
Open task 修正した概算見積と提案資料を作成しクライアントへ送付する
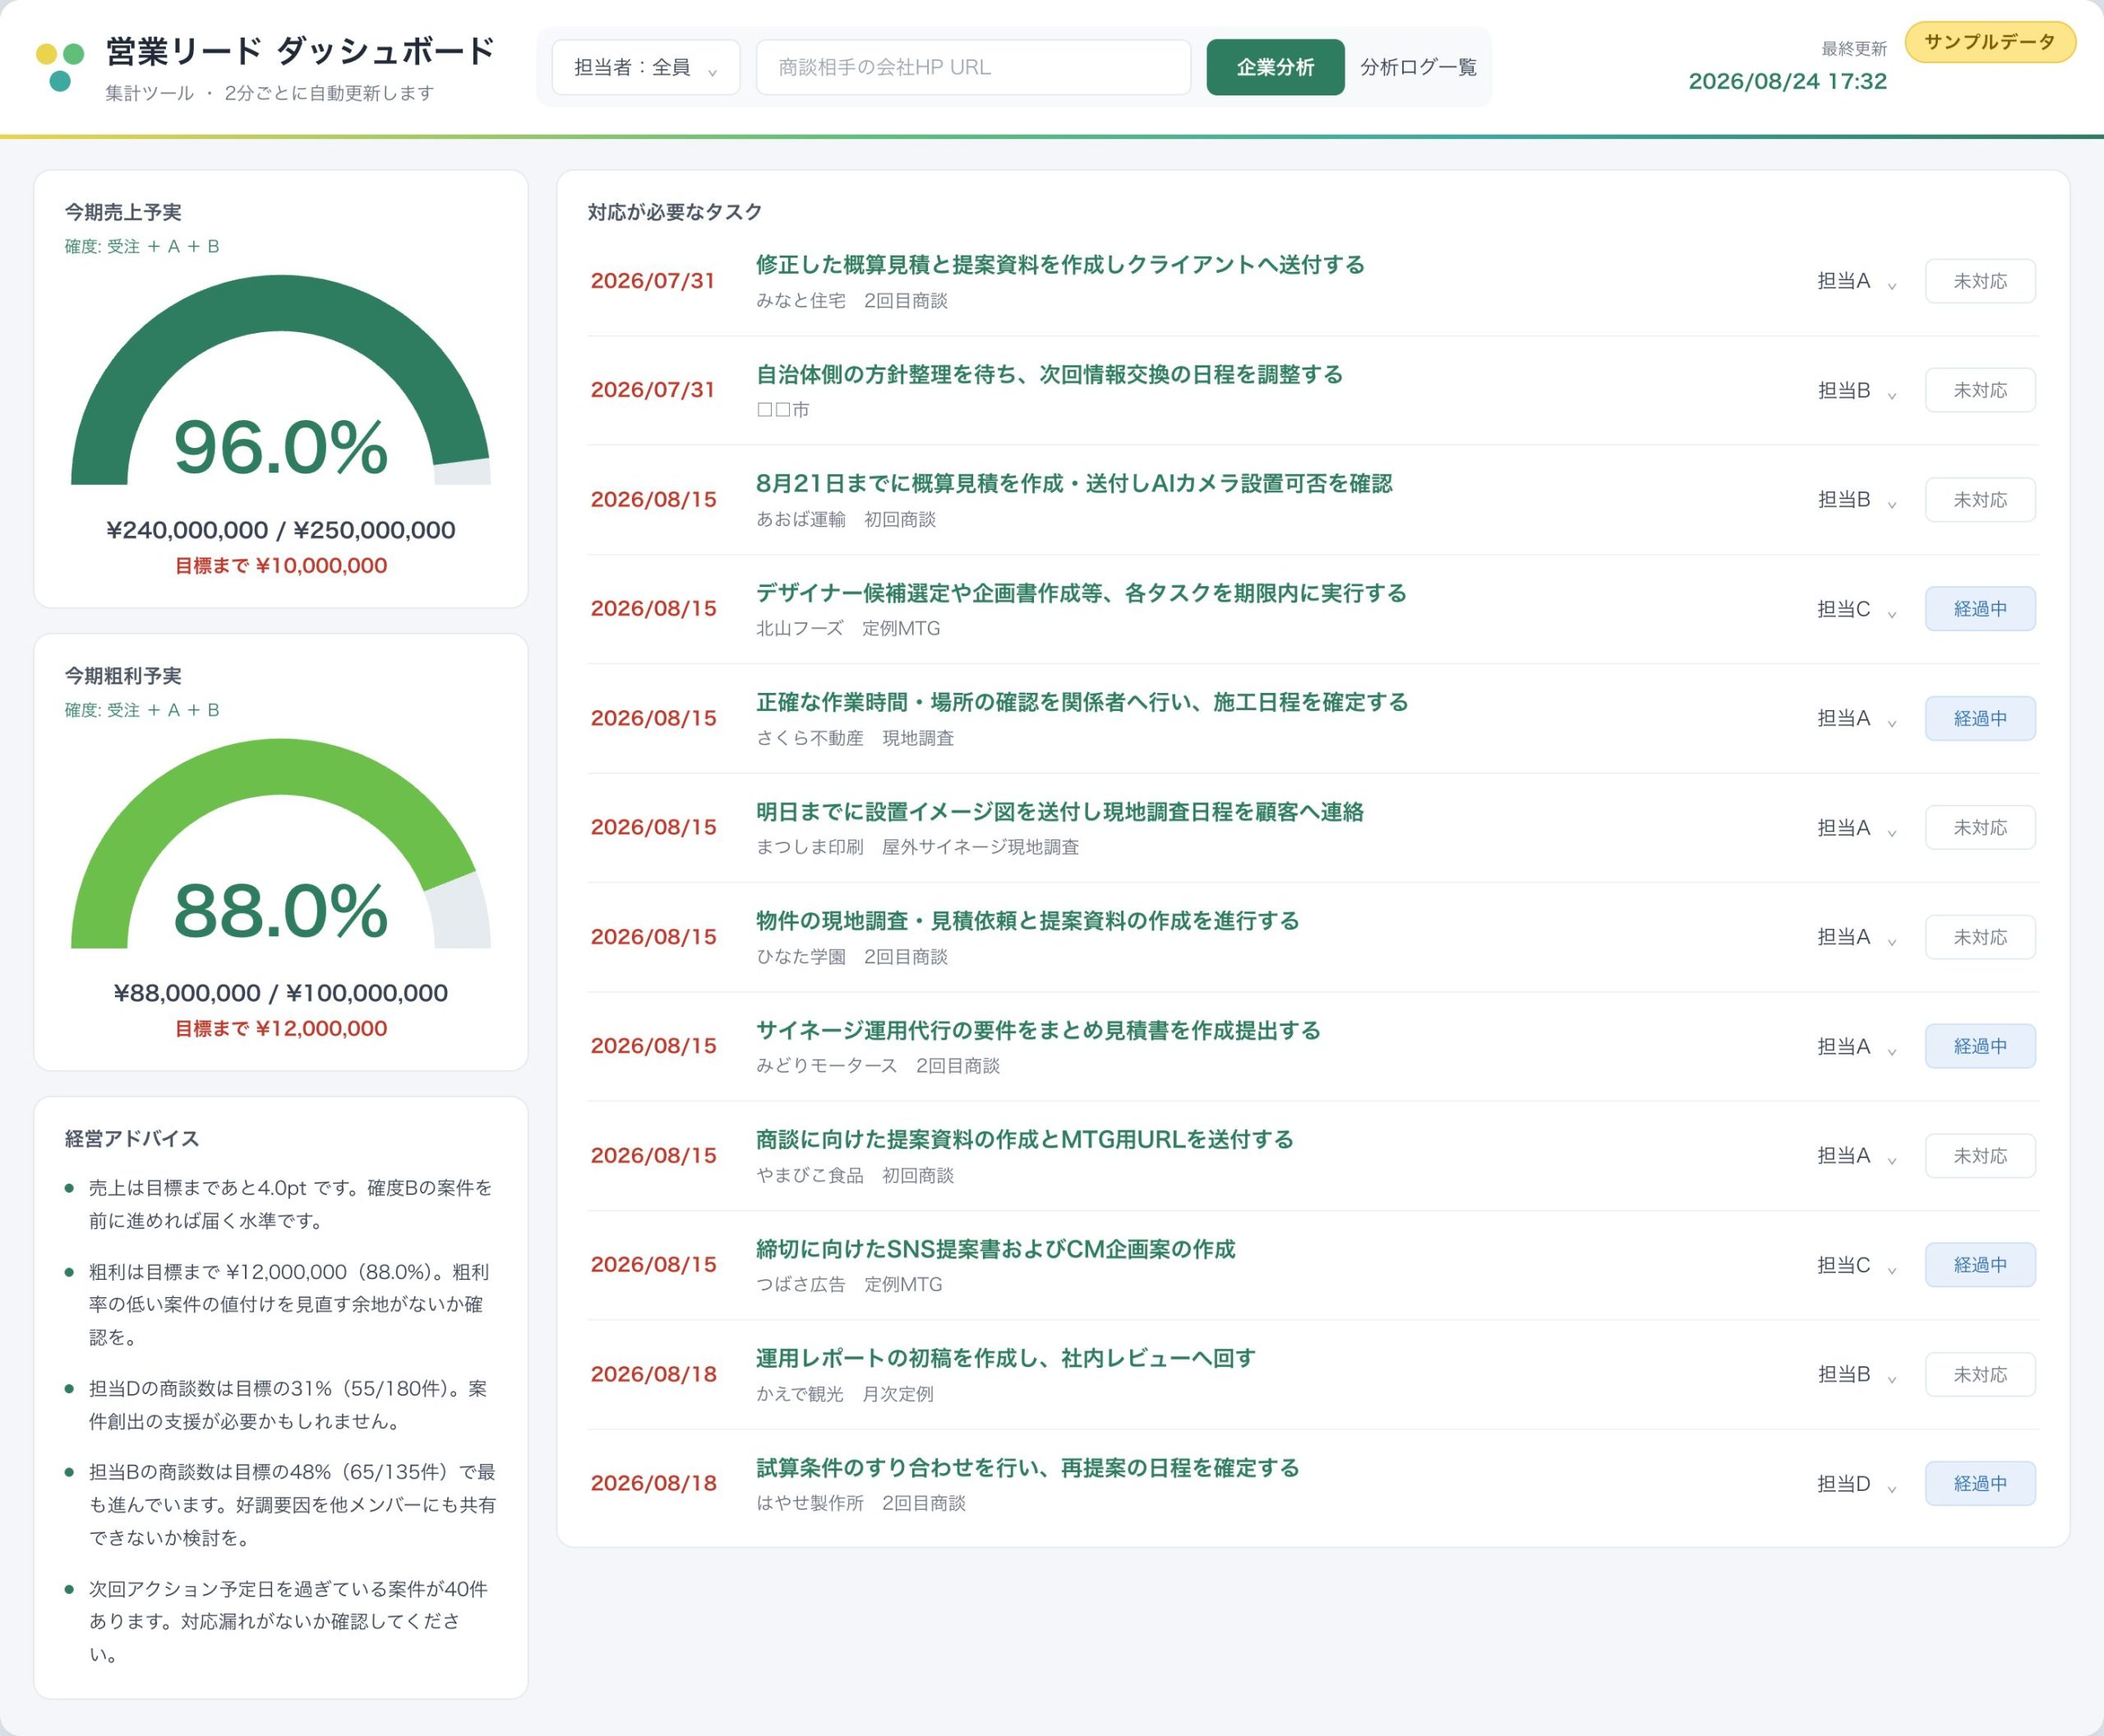(1060, 265)
